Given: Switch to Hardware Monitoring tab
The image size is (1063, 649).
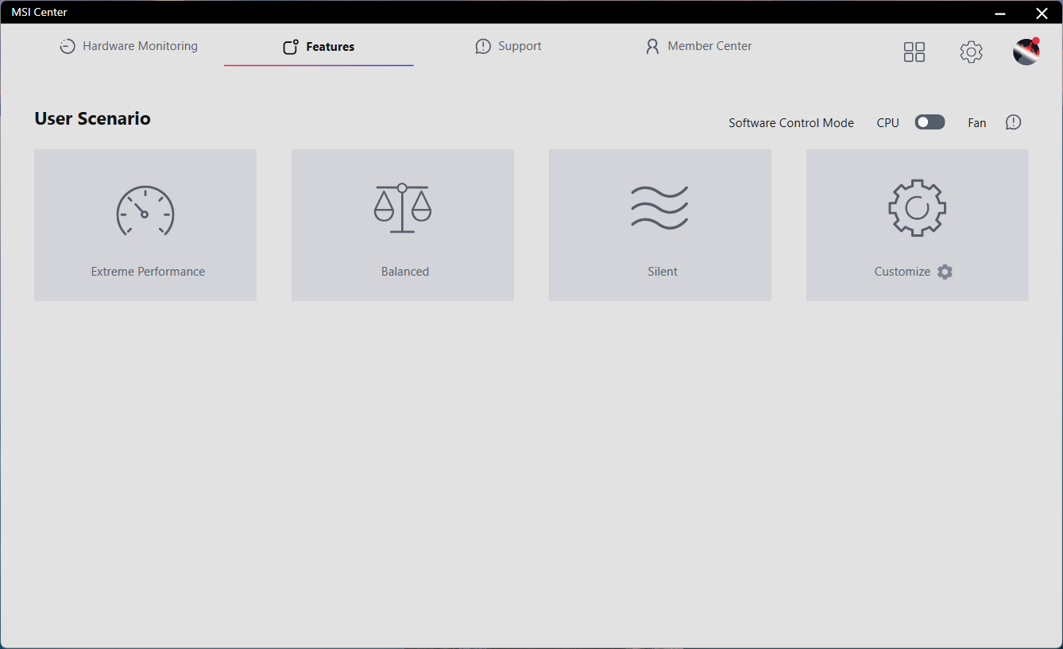Looking at the screenshot, I should click(x=129, y=46).
